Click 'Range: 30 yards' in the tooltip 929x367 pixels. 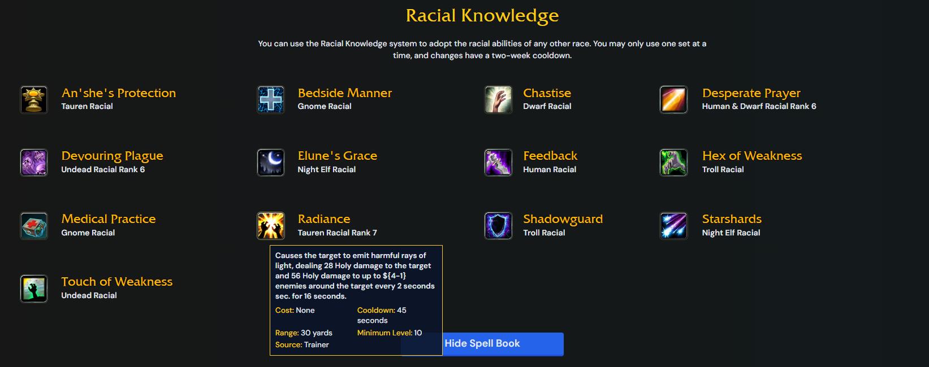pyautogui.click(x=304, y=333)
